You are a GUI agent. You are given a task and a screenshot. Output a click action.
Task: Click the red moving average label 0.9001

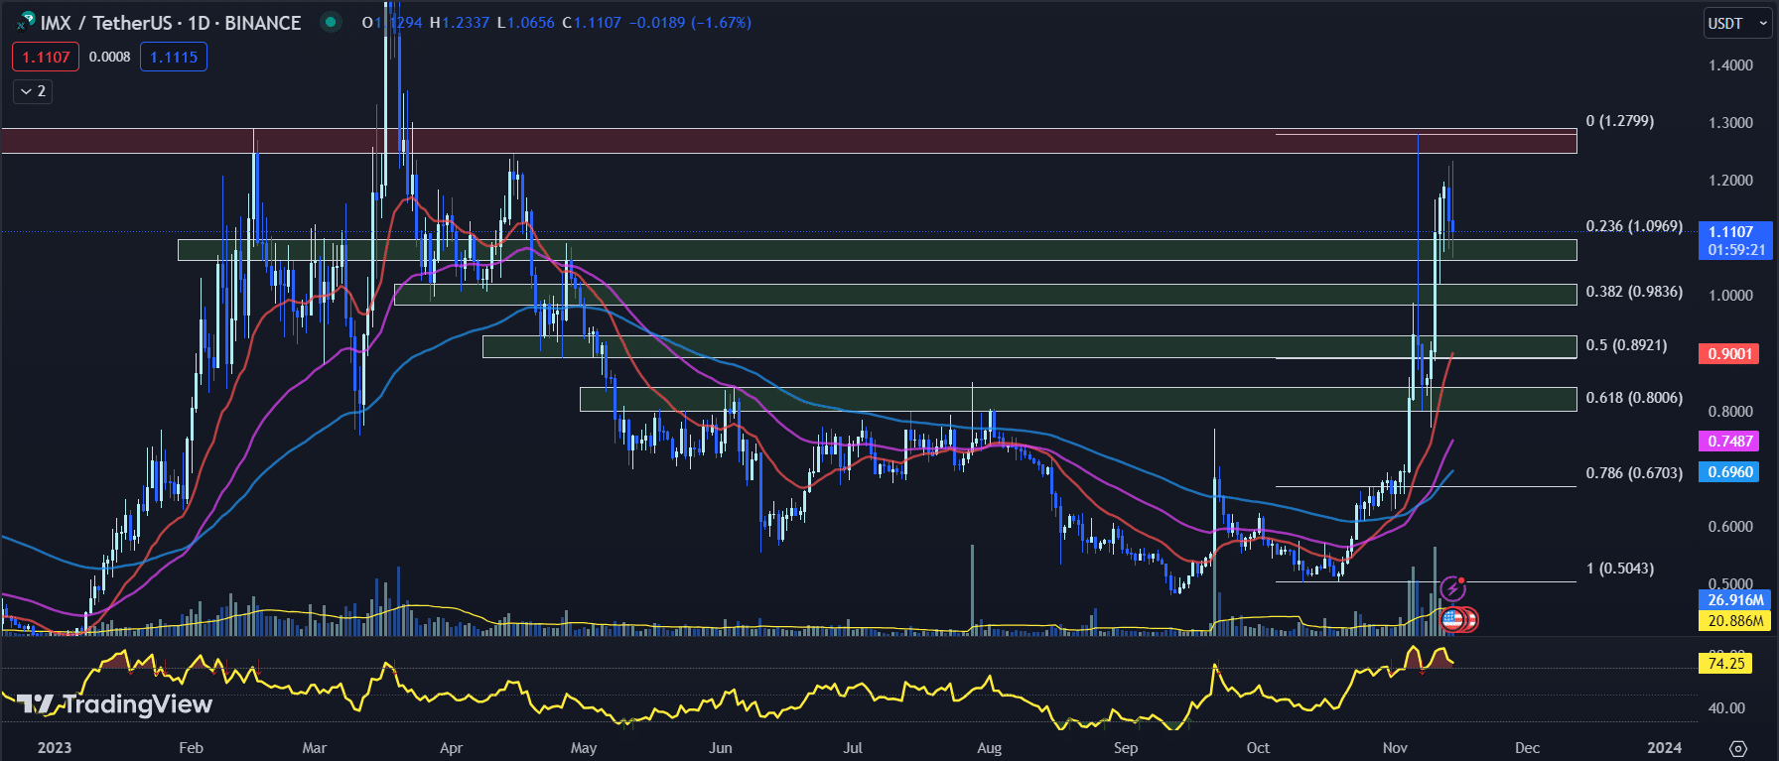[x=1728, y=354]
